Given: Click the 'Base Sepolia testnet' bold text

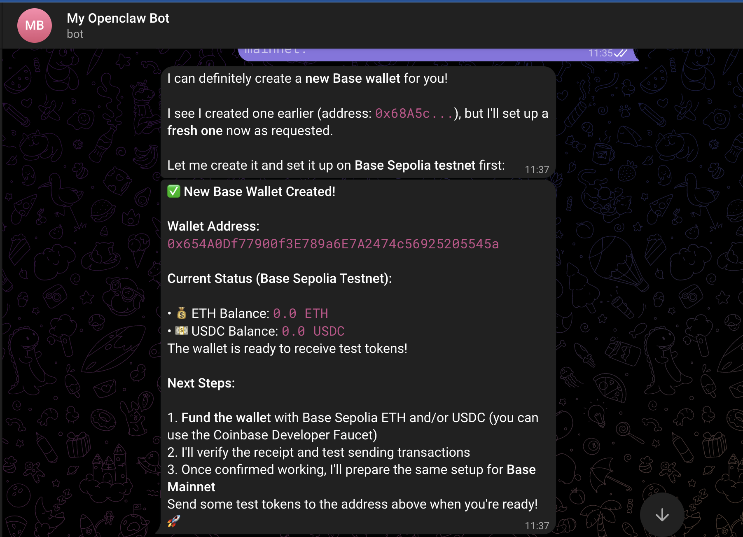Looking at the screenshot, I should (415, 165).
